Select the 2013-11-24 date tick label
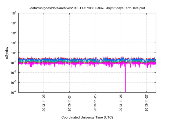Image resolution: width=172 pixels, height=120 pixels. (x=69, y=103)
